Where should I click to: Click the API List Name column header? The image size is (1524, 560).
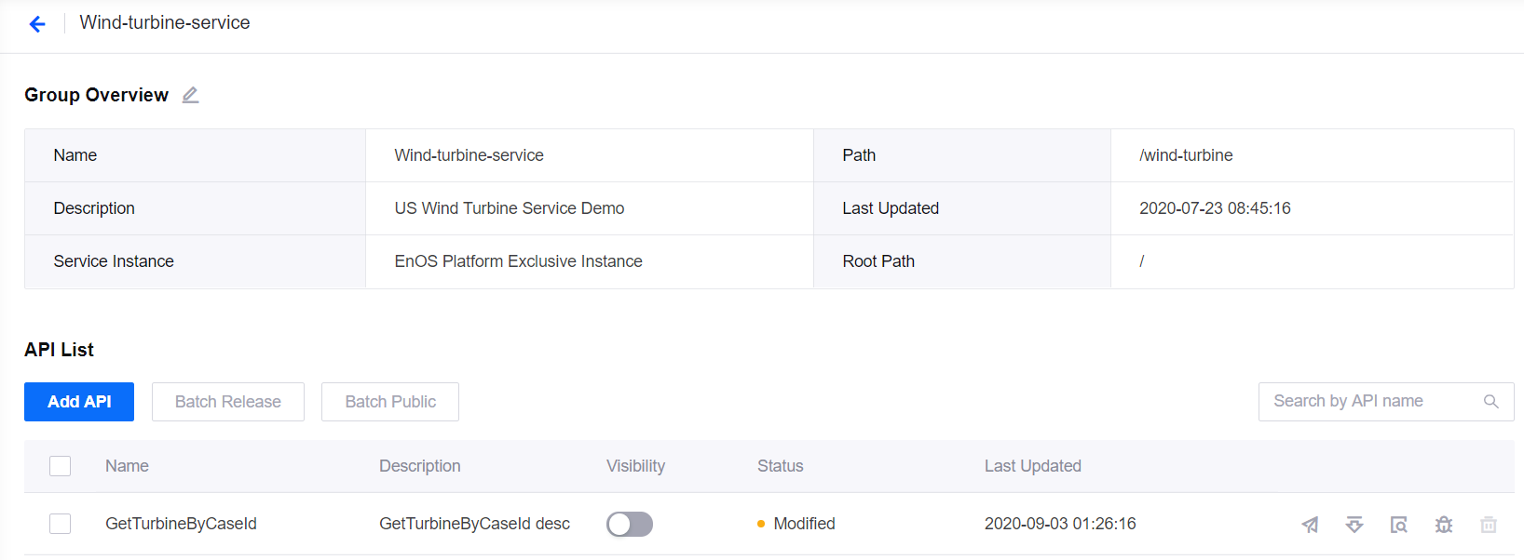[x=127, y=466]
